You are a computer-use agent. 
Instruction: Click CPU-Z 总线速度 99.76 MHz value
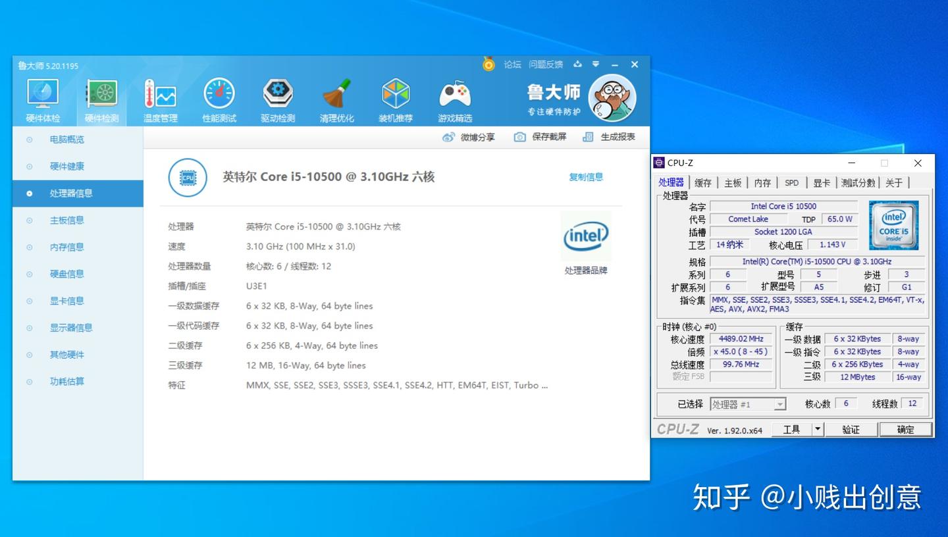[x=741, y=364]
